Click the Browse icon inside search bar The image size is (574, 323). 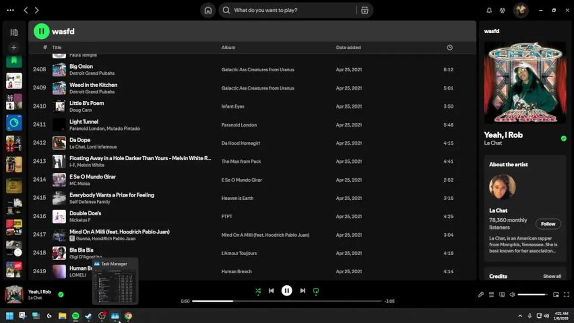click(x=365, y=10)
